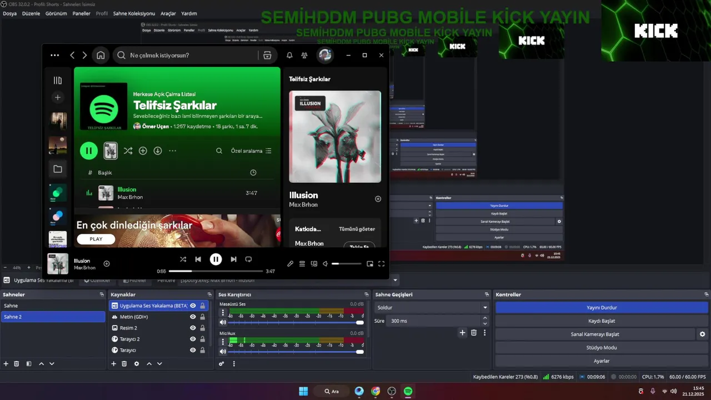Open the Spotify queue icon
This screenshot has height=400, width=711.
tap(302, 264)
